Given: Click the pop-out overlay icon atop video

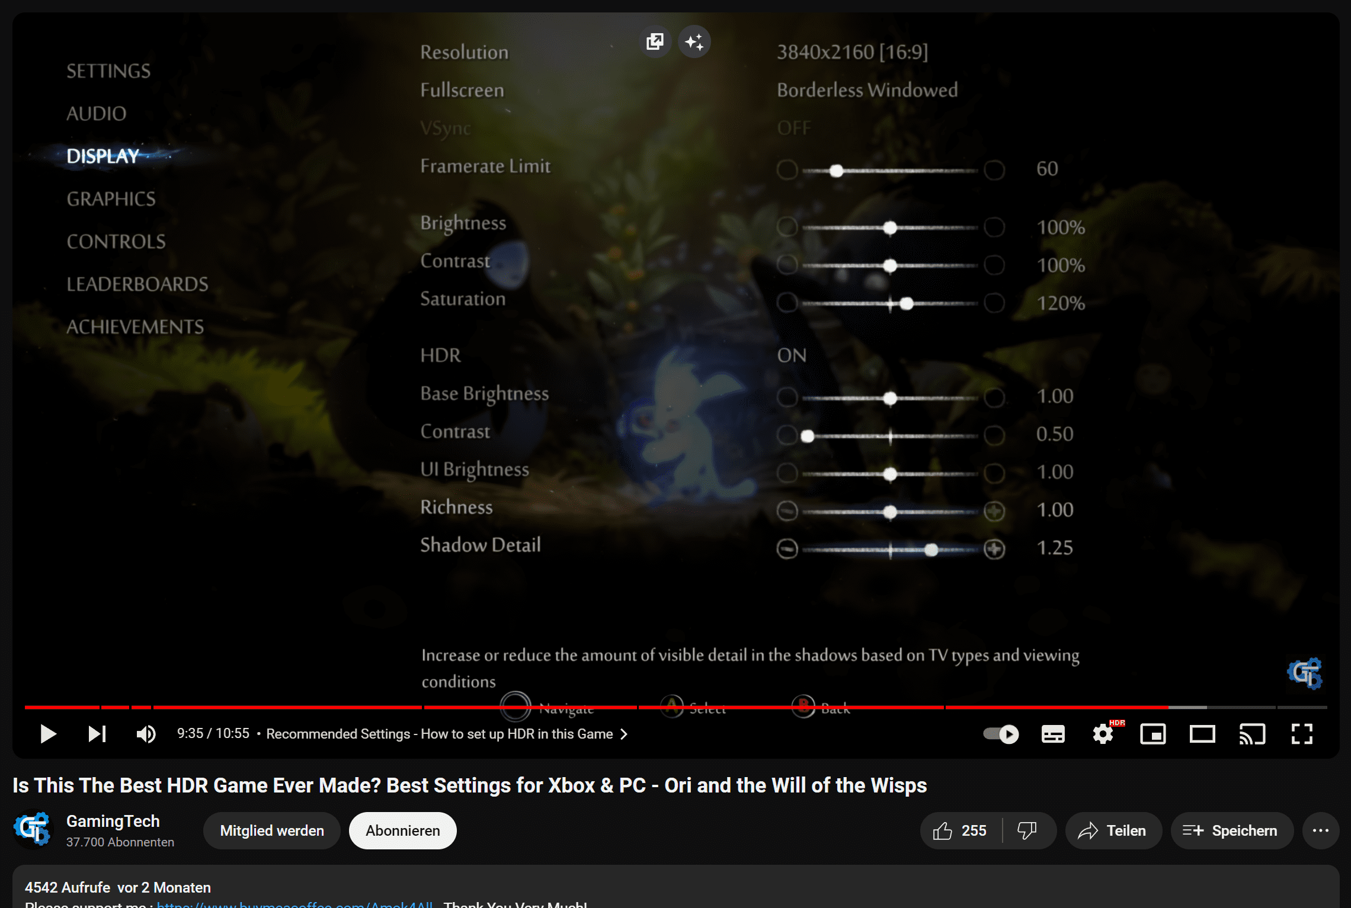Looking at the screenshot, I should [x=655, y=41].
